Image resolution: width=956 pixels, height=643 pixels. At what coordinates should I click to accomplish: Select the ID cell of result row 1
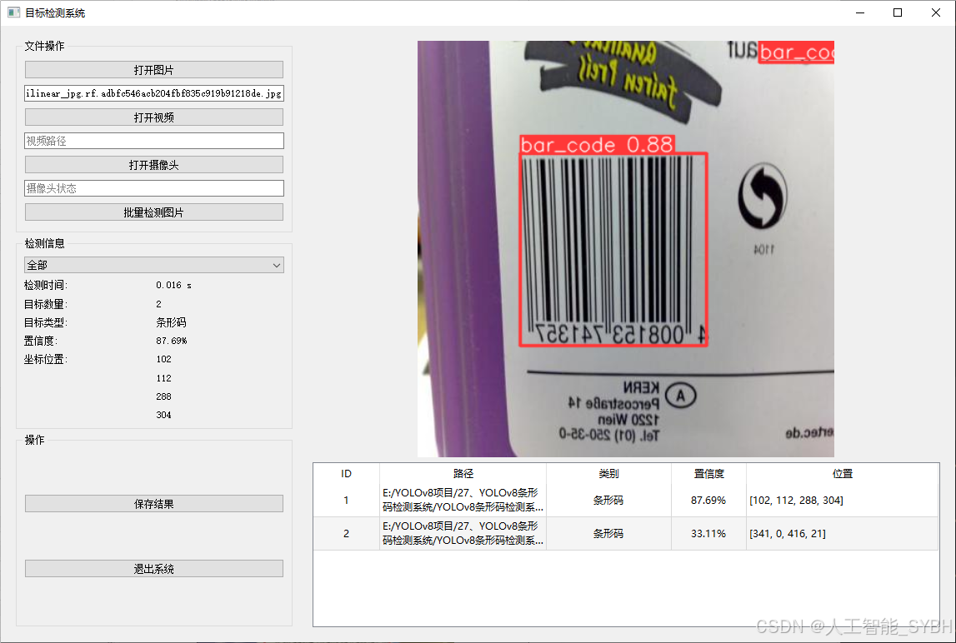tap(346, 500)
